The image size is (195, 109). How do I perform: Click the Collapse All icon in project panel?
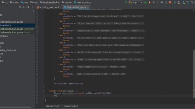point(23,7)
